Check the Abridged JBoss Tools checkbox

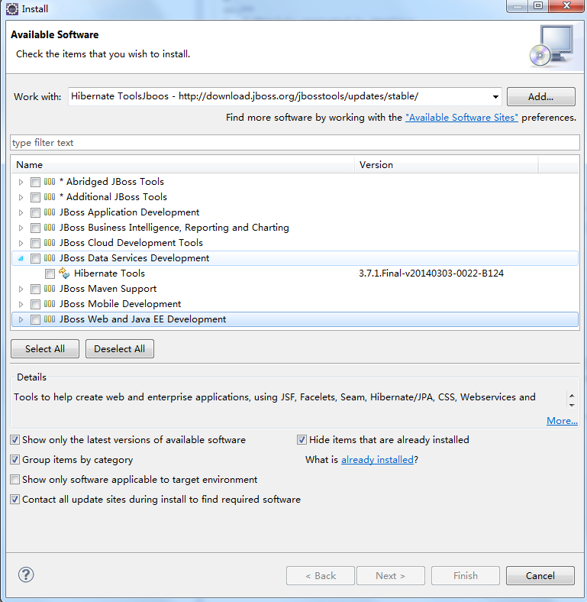(35, 182)
